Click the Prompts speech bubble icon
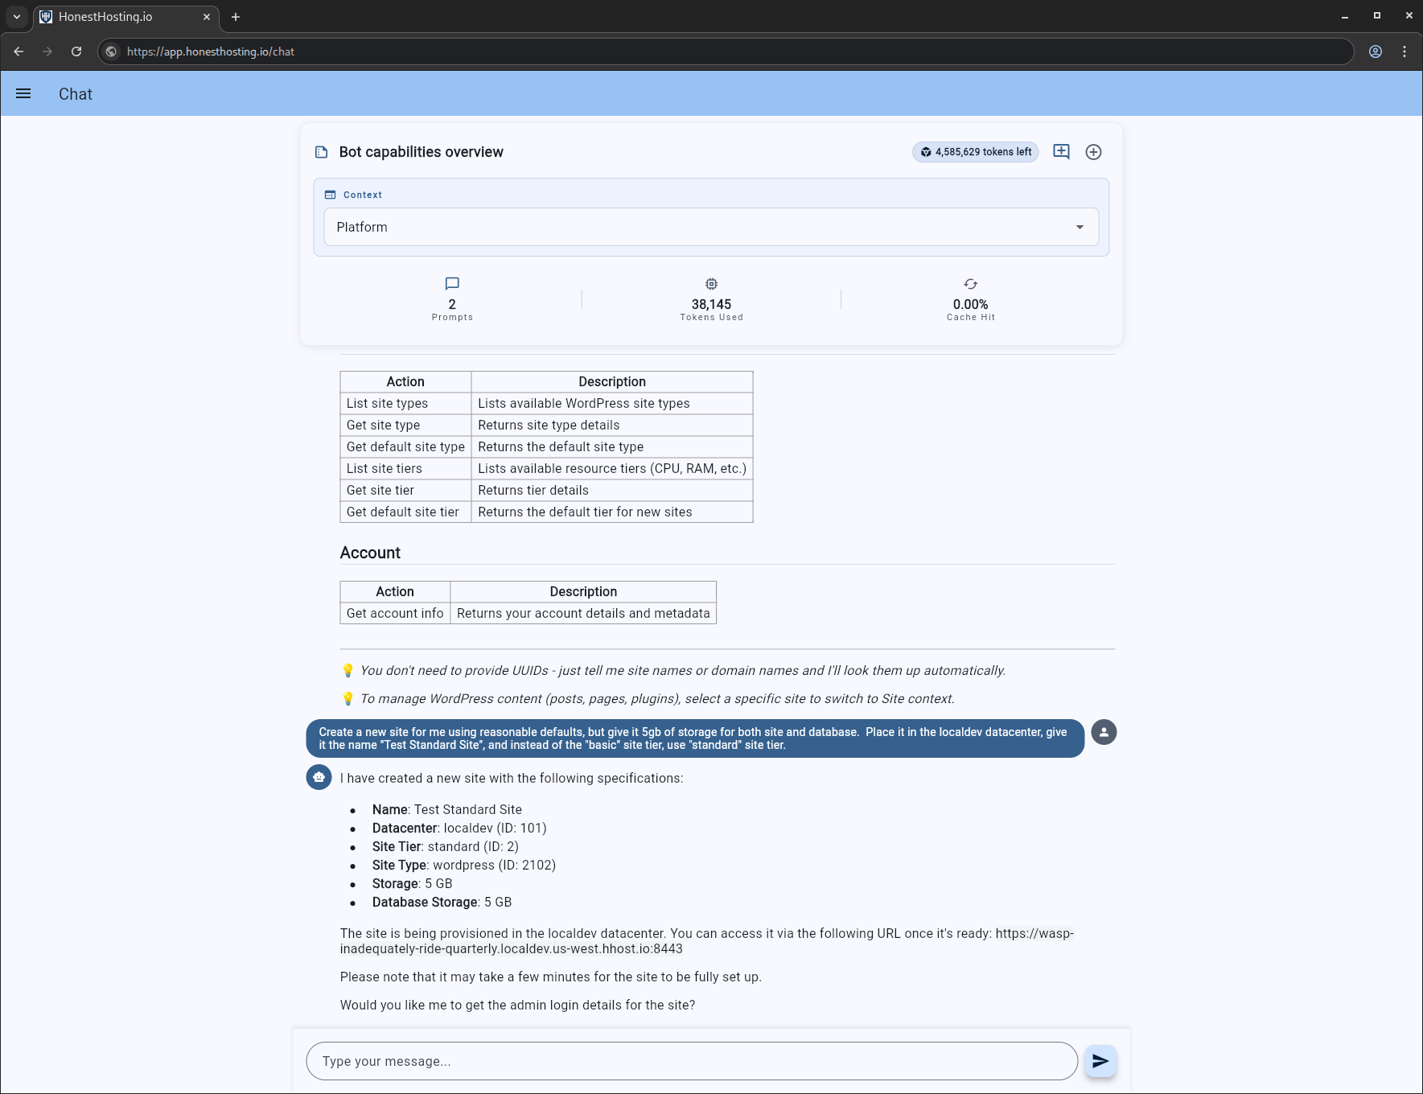The width and height of the screenshot is (1423, 1094). click(x=452, y=284)
